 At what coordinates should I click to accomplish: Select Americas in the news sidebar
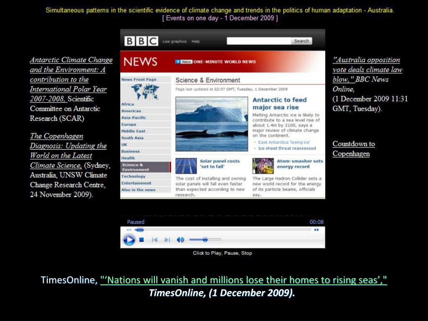[131, 111]
